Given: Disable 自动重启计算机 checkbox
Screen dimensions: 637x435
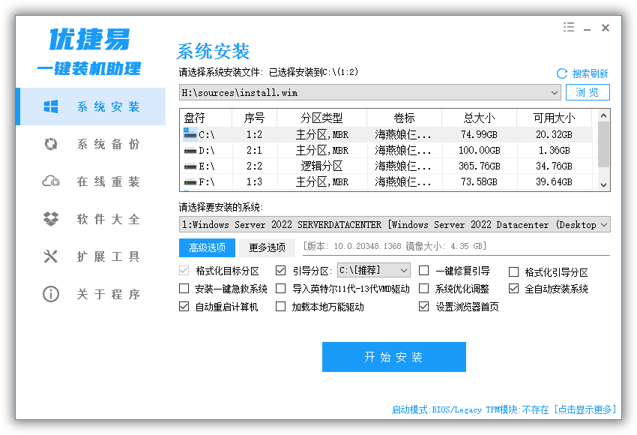Looking at the screenshot, I should 184,307.
